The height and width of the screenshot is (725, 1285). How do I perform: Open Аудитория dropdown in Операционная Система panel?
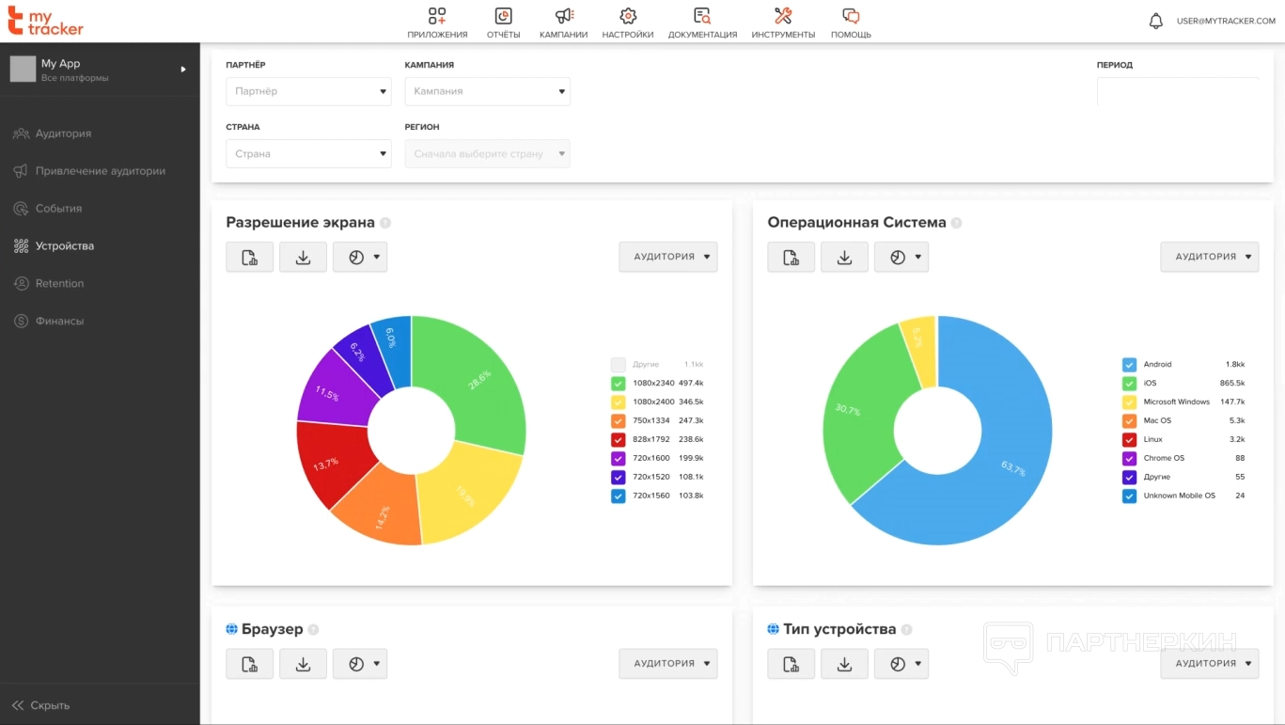[x=1209, y=257]
